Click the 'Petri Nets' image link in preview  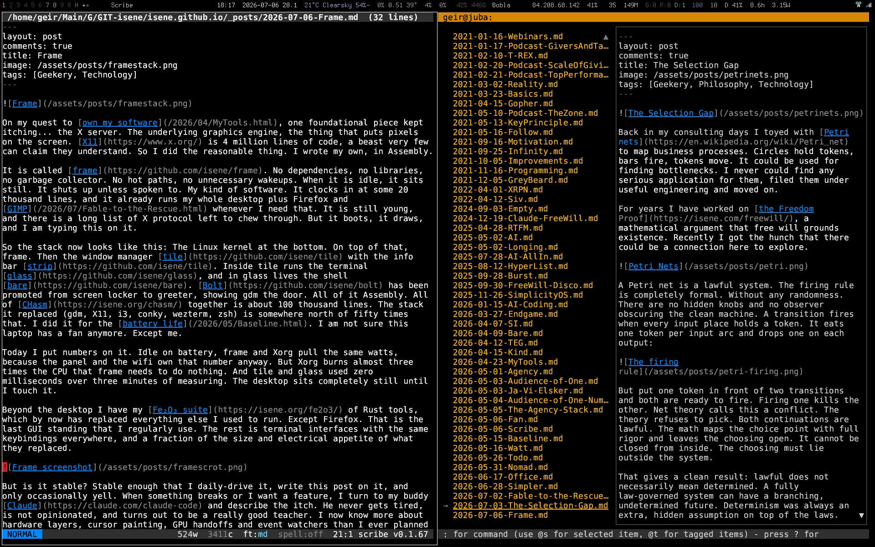[x=653, y=266]
